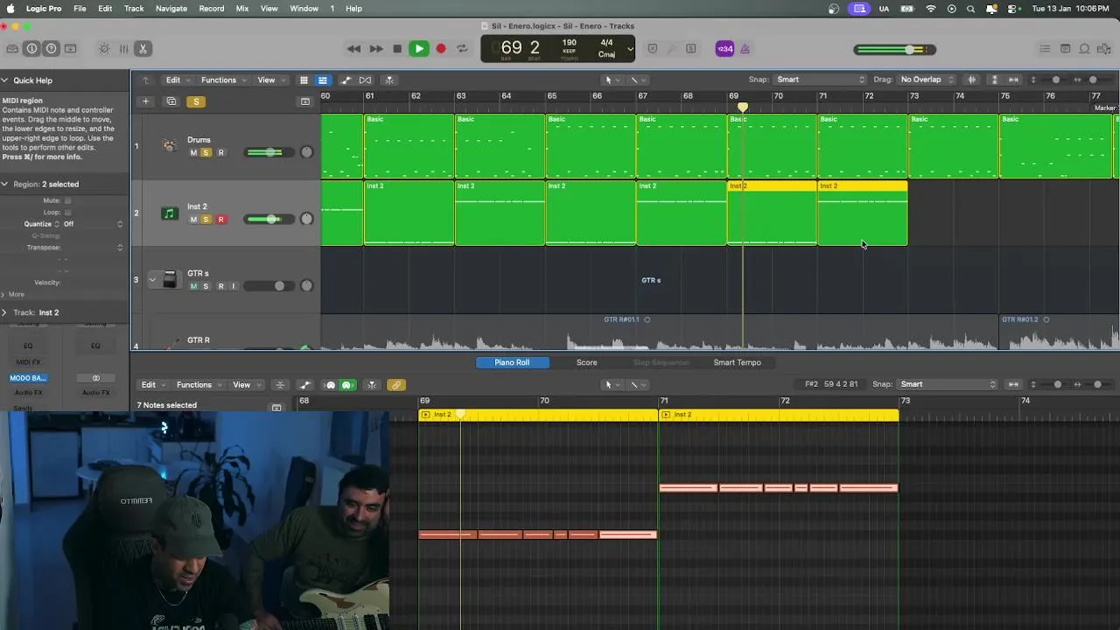Viewport: 1120px width, 630px height.
Task: Open the Note Pads button
Action: coord(1065,49)
